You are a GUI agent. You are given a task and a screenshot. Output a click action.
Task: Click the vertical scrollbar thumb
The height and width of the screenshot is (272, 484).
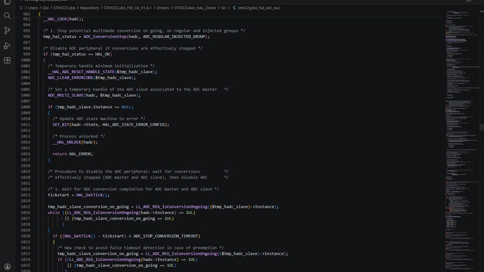481,127
